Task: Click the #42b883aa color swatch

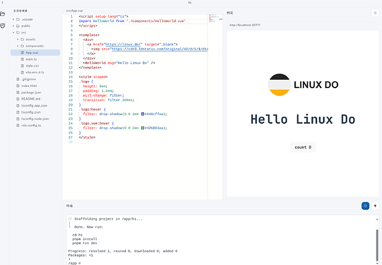Action: (x=142, y=128)
